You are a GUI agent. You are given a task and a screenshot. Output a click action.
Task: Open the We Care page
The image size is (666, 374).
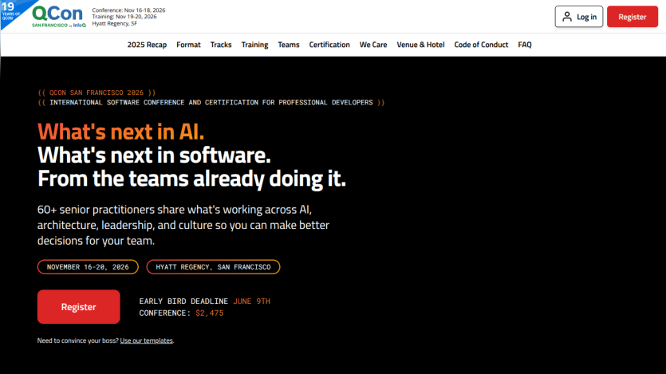(373, 45)
